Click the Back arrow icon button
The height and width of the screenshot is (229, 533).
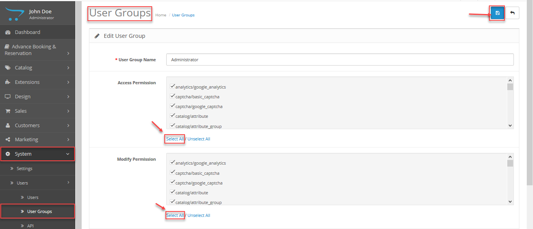coord(512,13)
